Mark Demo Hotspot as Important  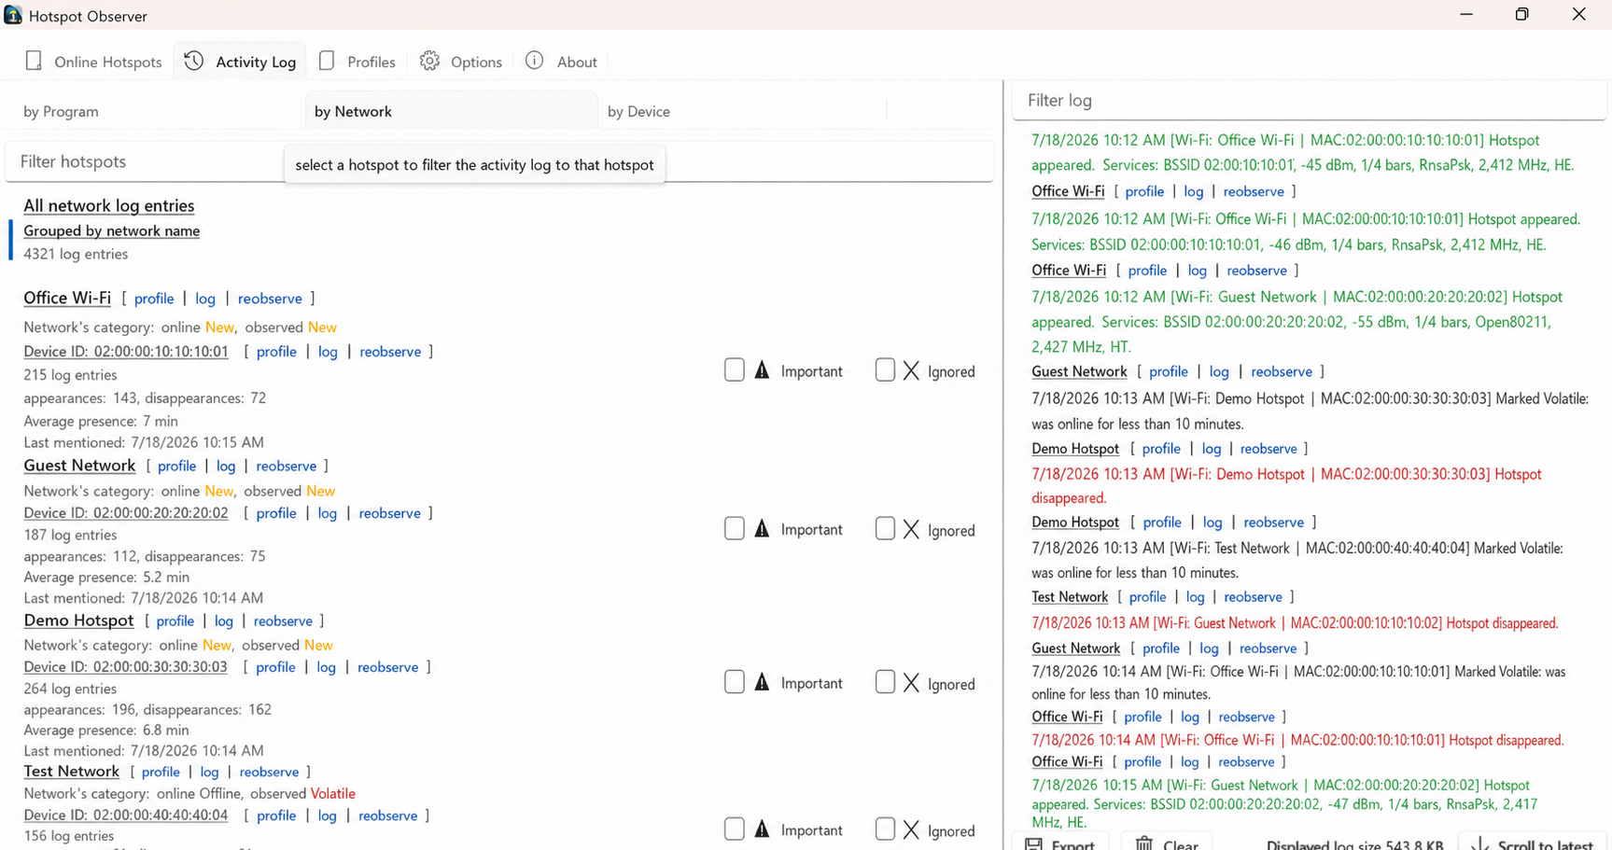coord(735,683)
